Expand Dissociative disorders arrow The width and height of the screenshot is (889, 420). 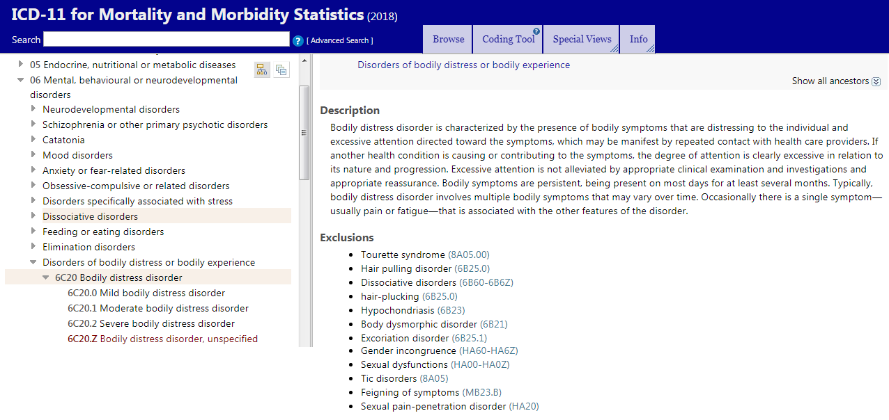tap(33, 216)
